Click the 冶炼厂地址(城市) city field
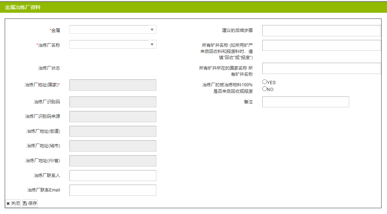 pos(113,146)
